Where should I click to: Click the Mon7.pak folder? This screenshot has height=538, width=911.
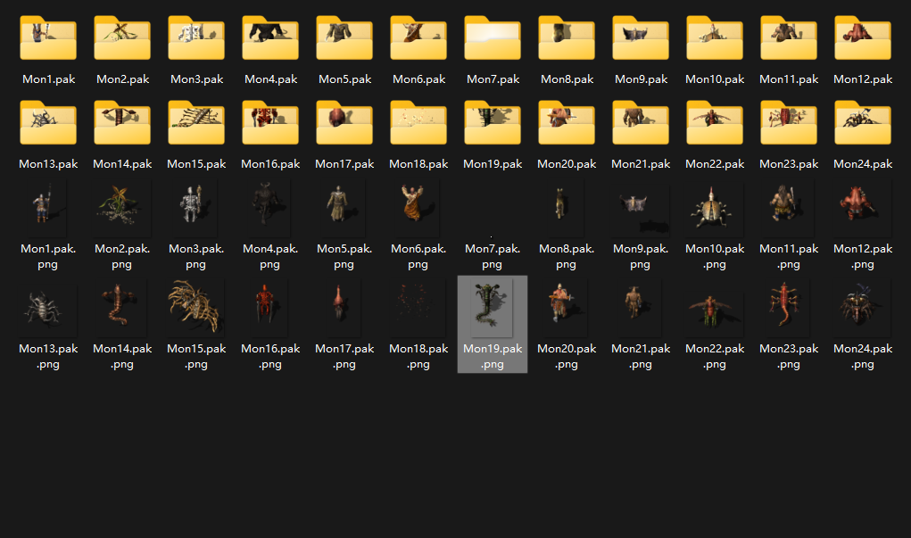pos(493,38)
